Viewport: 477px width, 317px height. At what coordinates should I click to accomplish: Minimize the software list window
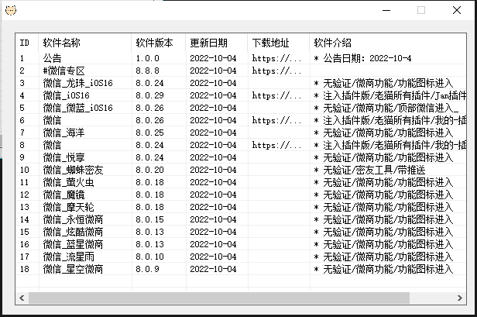(386, 10)
